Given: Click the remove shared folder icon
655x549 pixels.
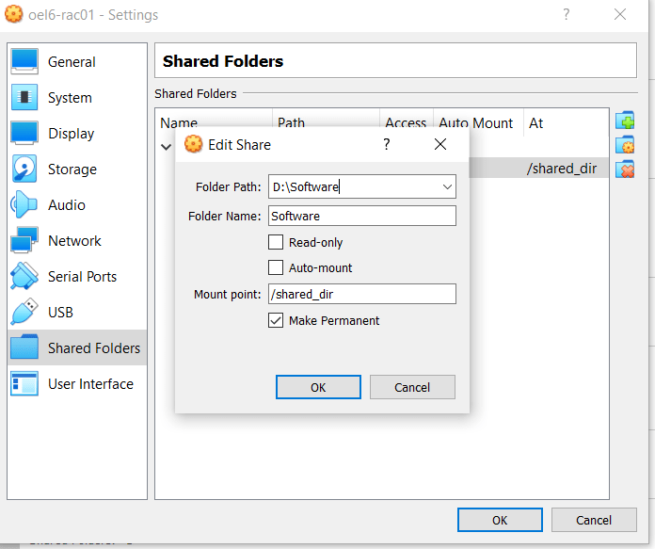Looking at the screenshot, I should coord(625,170).
